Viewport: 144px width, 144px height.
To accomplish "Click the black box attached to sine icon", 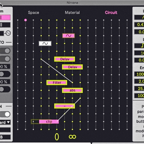I will click(2, 33).
